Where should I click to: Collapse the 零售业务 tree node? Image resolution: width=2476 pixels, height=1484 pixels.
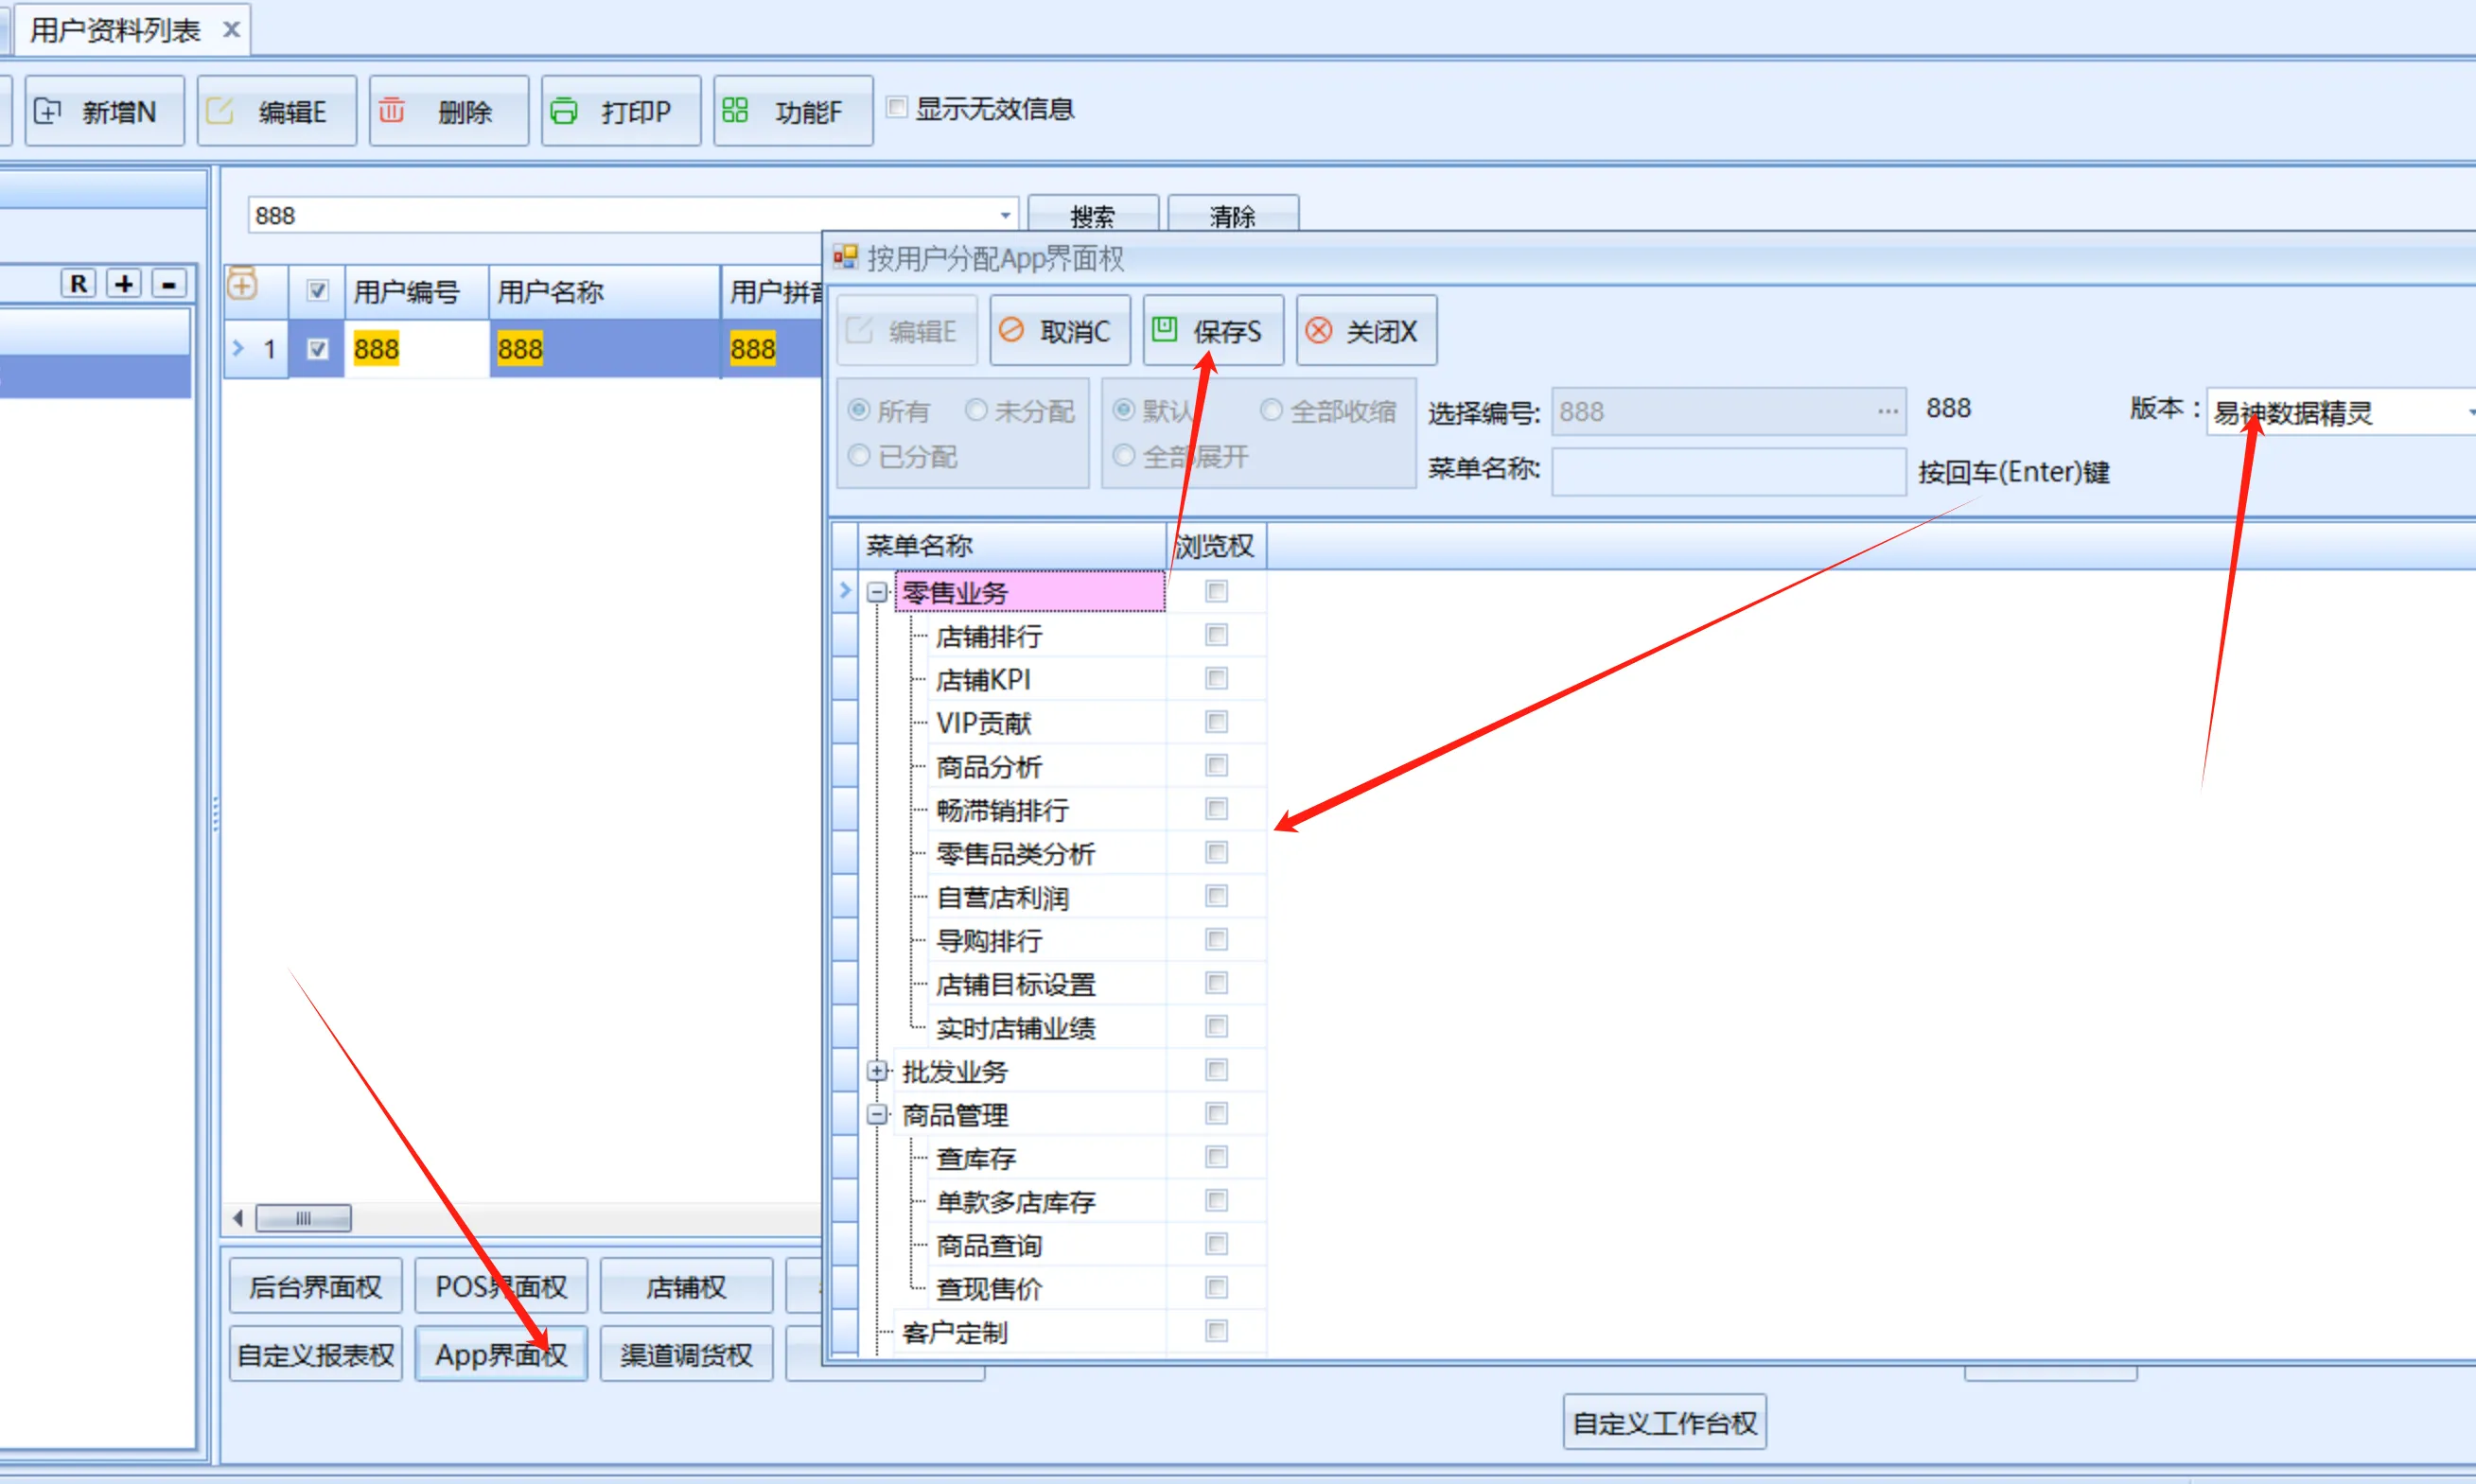[877, 592]
